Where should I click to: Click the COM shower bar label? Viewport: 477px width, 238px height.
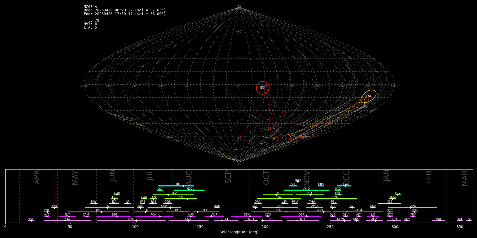(359, 210)
